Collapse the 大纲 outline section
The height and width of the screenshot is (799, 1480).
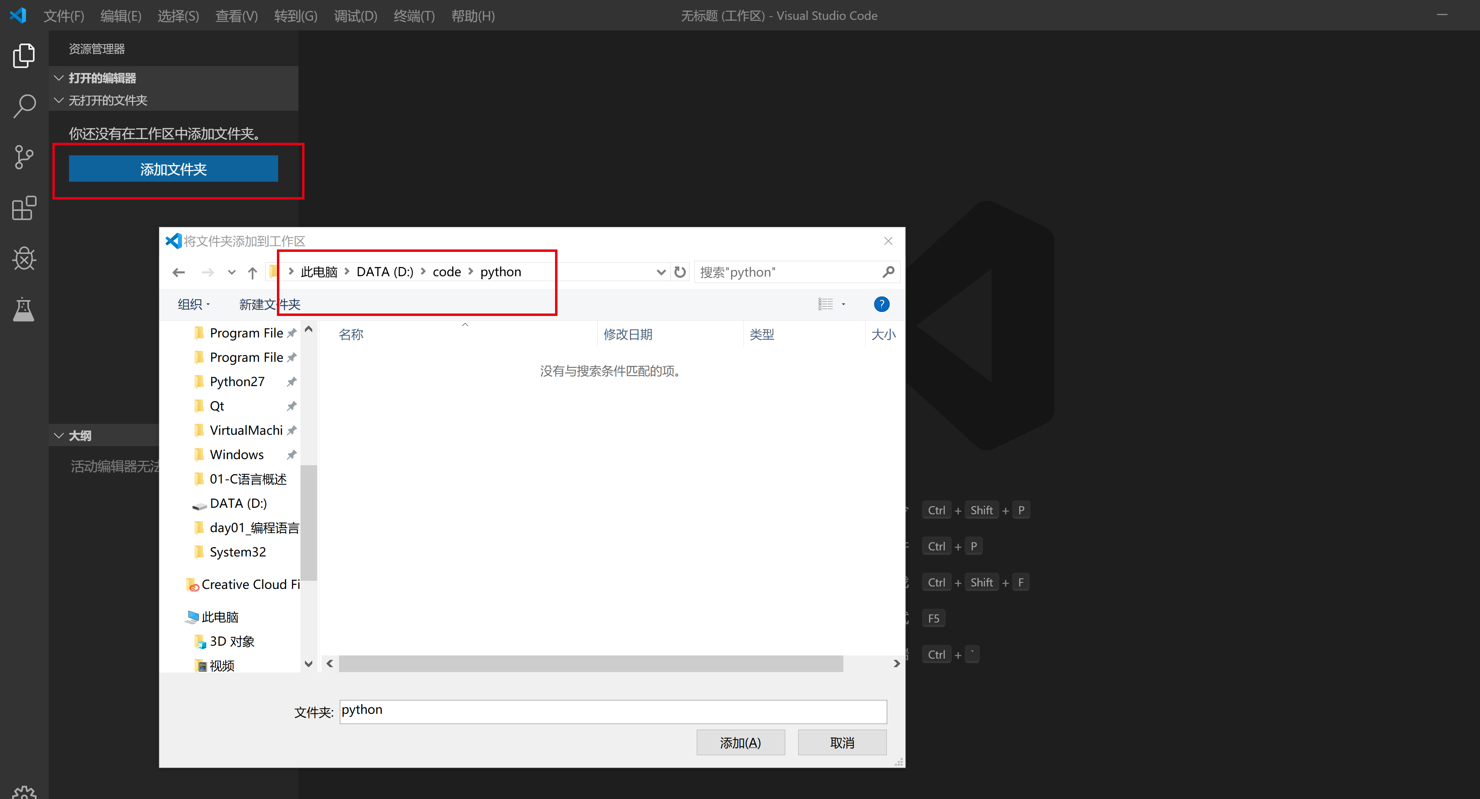pos(58,435)
